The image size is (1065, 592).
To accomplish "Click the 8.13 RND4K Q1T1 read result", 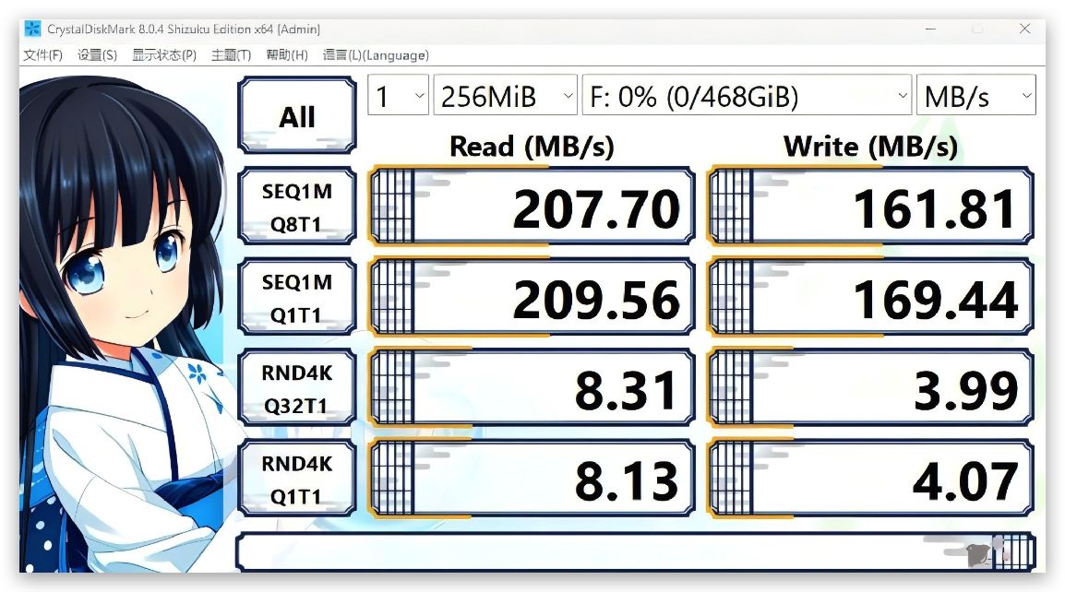I will pyautogui.click(x=532, y=480).
